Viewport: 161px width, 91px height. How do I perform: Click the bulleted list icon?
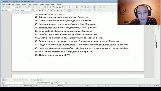click(81, 10)
